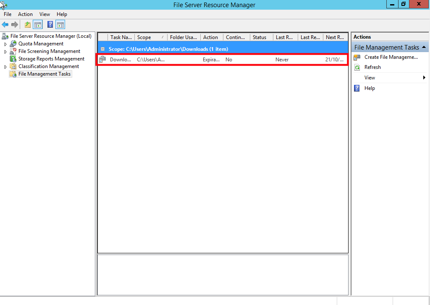The width and height of the screenshot is (430, 305).
Task: Open the File menu
Action: coord(8,14)
